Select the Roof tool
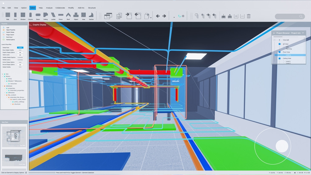 68,15
